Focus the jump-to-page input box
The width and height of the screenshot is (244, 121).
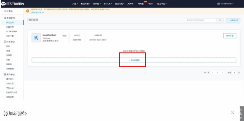[234, 72]
